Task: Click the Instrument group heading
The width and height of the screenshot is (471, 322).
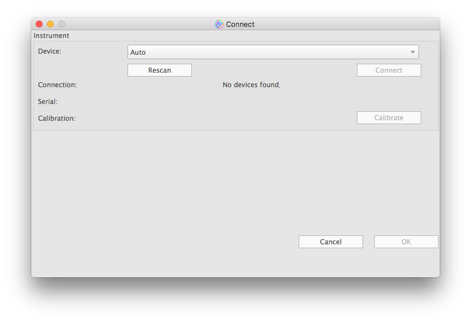Action: point(51,36)
